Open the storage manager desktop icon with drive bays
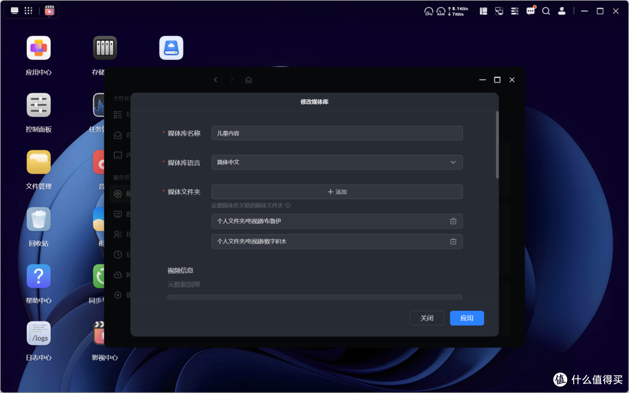The height and width of the screenshot is (393, 629). point(105,48)
